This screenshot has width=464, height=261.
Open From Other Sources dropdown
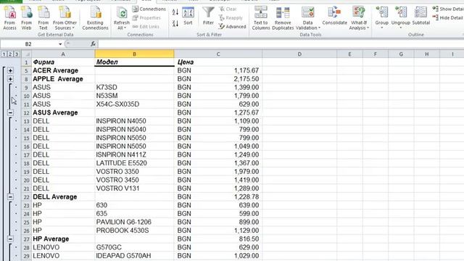tap(65, 17)
